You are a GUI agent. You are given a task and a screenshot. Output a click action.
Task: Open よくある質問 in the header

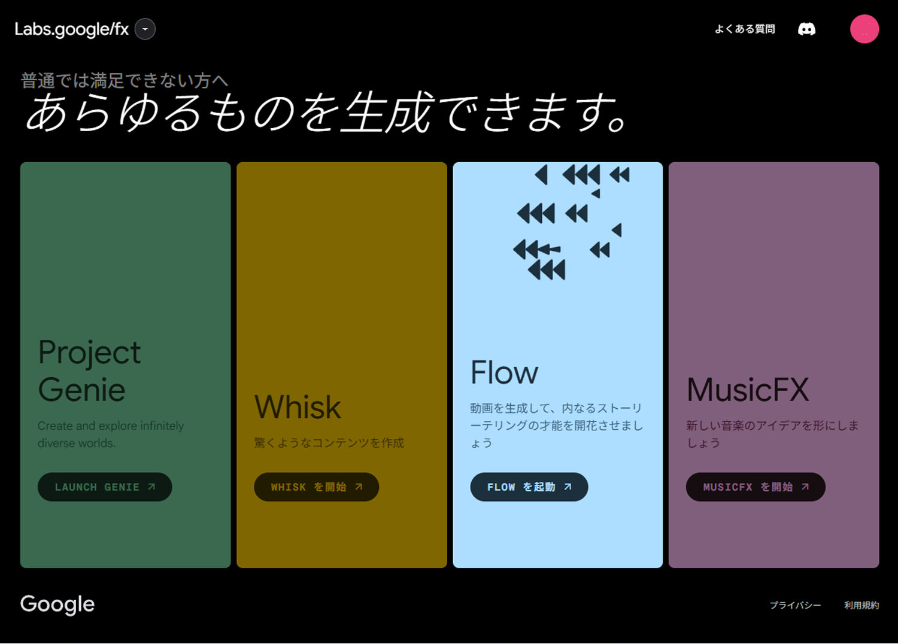coord(745,29)
